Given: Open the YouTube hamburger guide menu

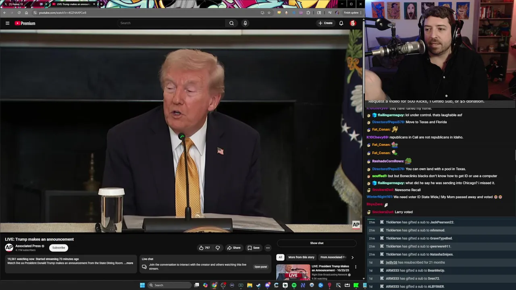Looking at the screenshot, I should 7,23.
